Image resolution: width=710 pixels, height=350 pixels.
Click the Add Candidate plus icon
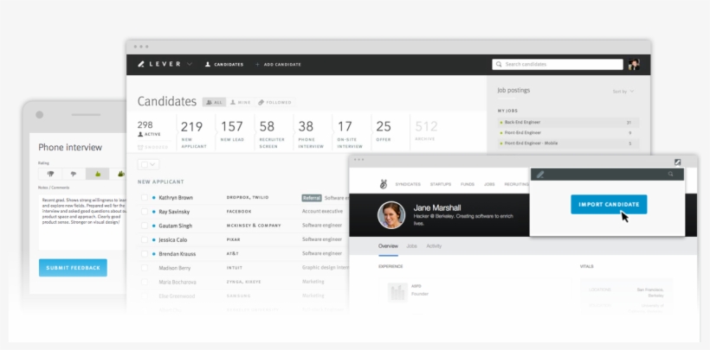[257, 65]
